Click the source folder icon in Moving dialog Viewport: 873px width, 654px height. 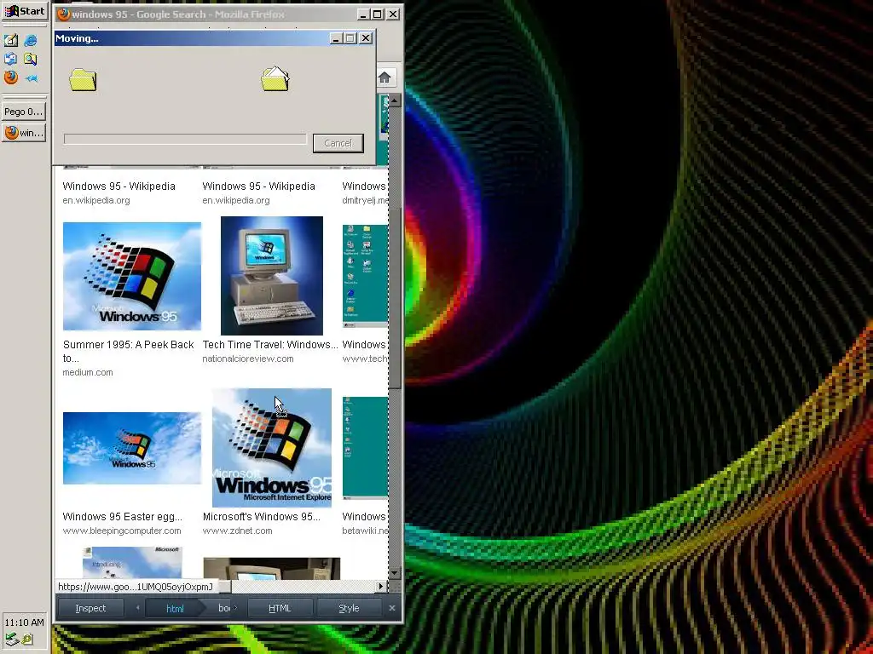point(83,80)
